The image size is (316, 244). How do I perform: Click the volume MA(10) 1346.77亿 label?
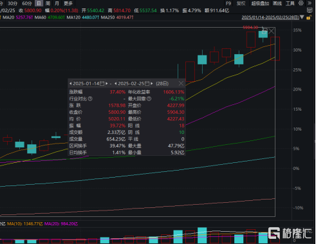[25, 224]
